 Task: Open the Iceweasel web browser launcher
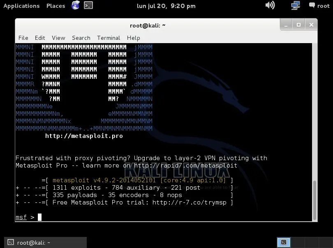pos(75,5)
